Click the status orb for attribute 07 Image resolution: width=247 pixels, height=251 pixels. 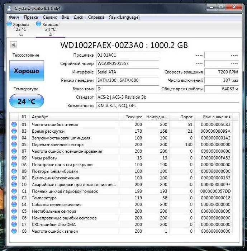(14, 151)
